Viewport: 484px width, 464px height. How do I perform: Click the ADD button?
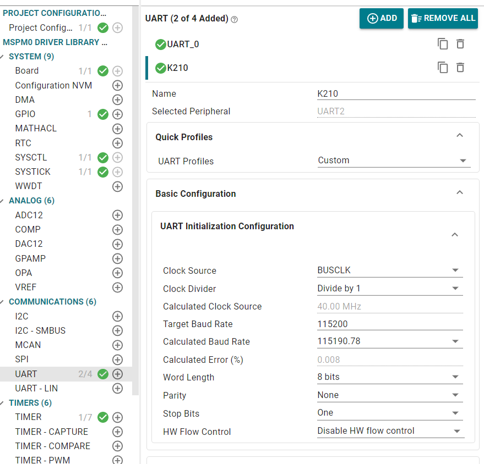[x=382, y=19]
